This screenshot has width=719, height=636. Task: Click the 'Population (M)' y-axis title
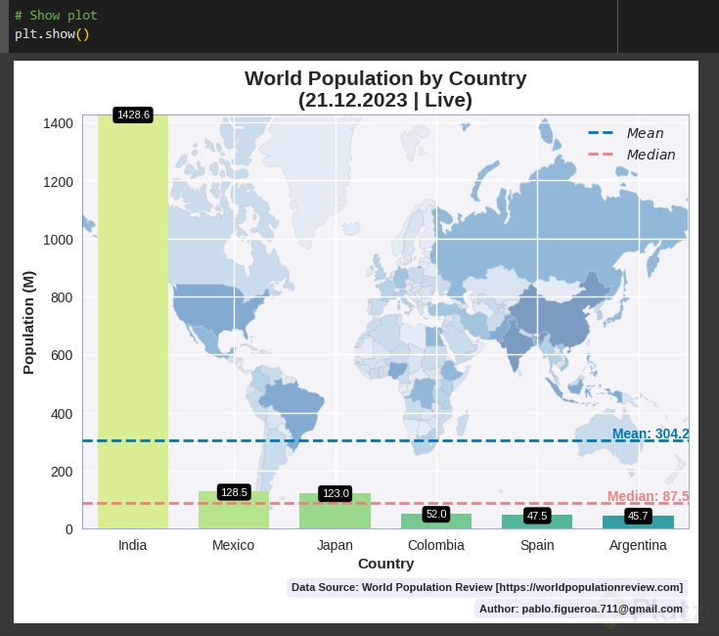(28, 322)
